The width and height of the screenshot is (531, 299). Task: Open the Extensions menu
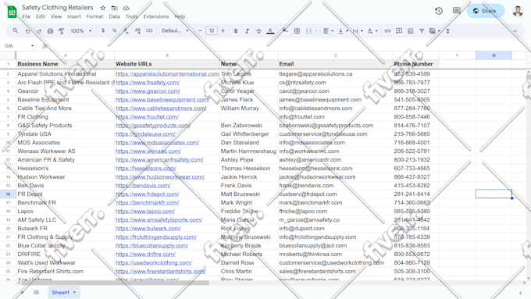tap(155, 16)
